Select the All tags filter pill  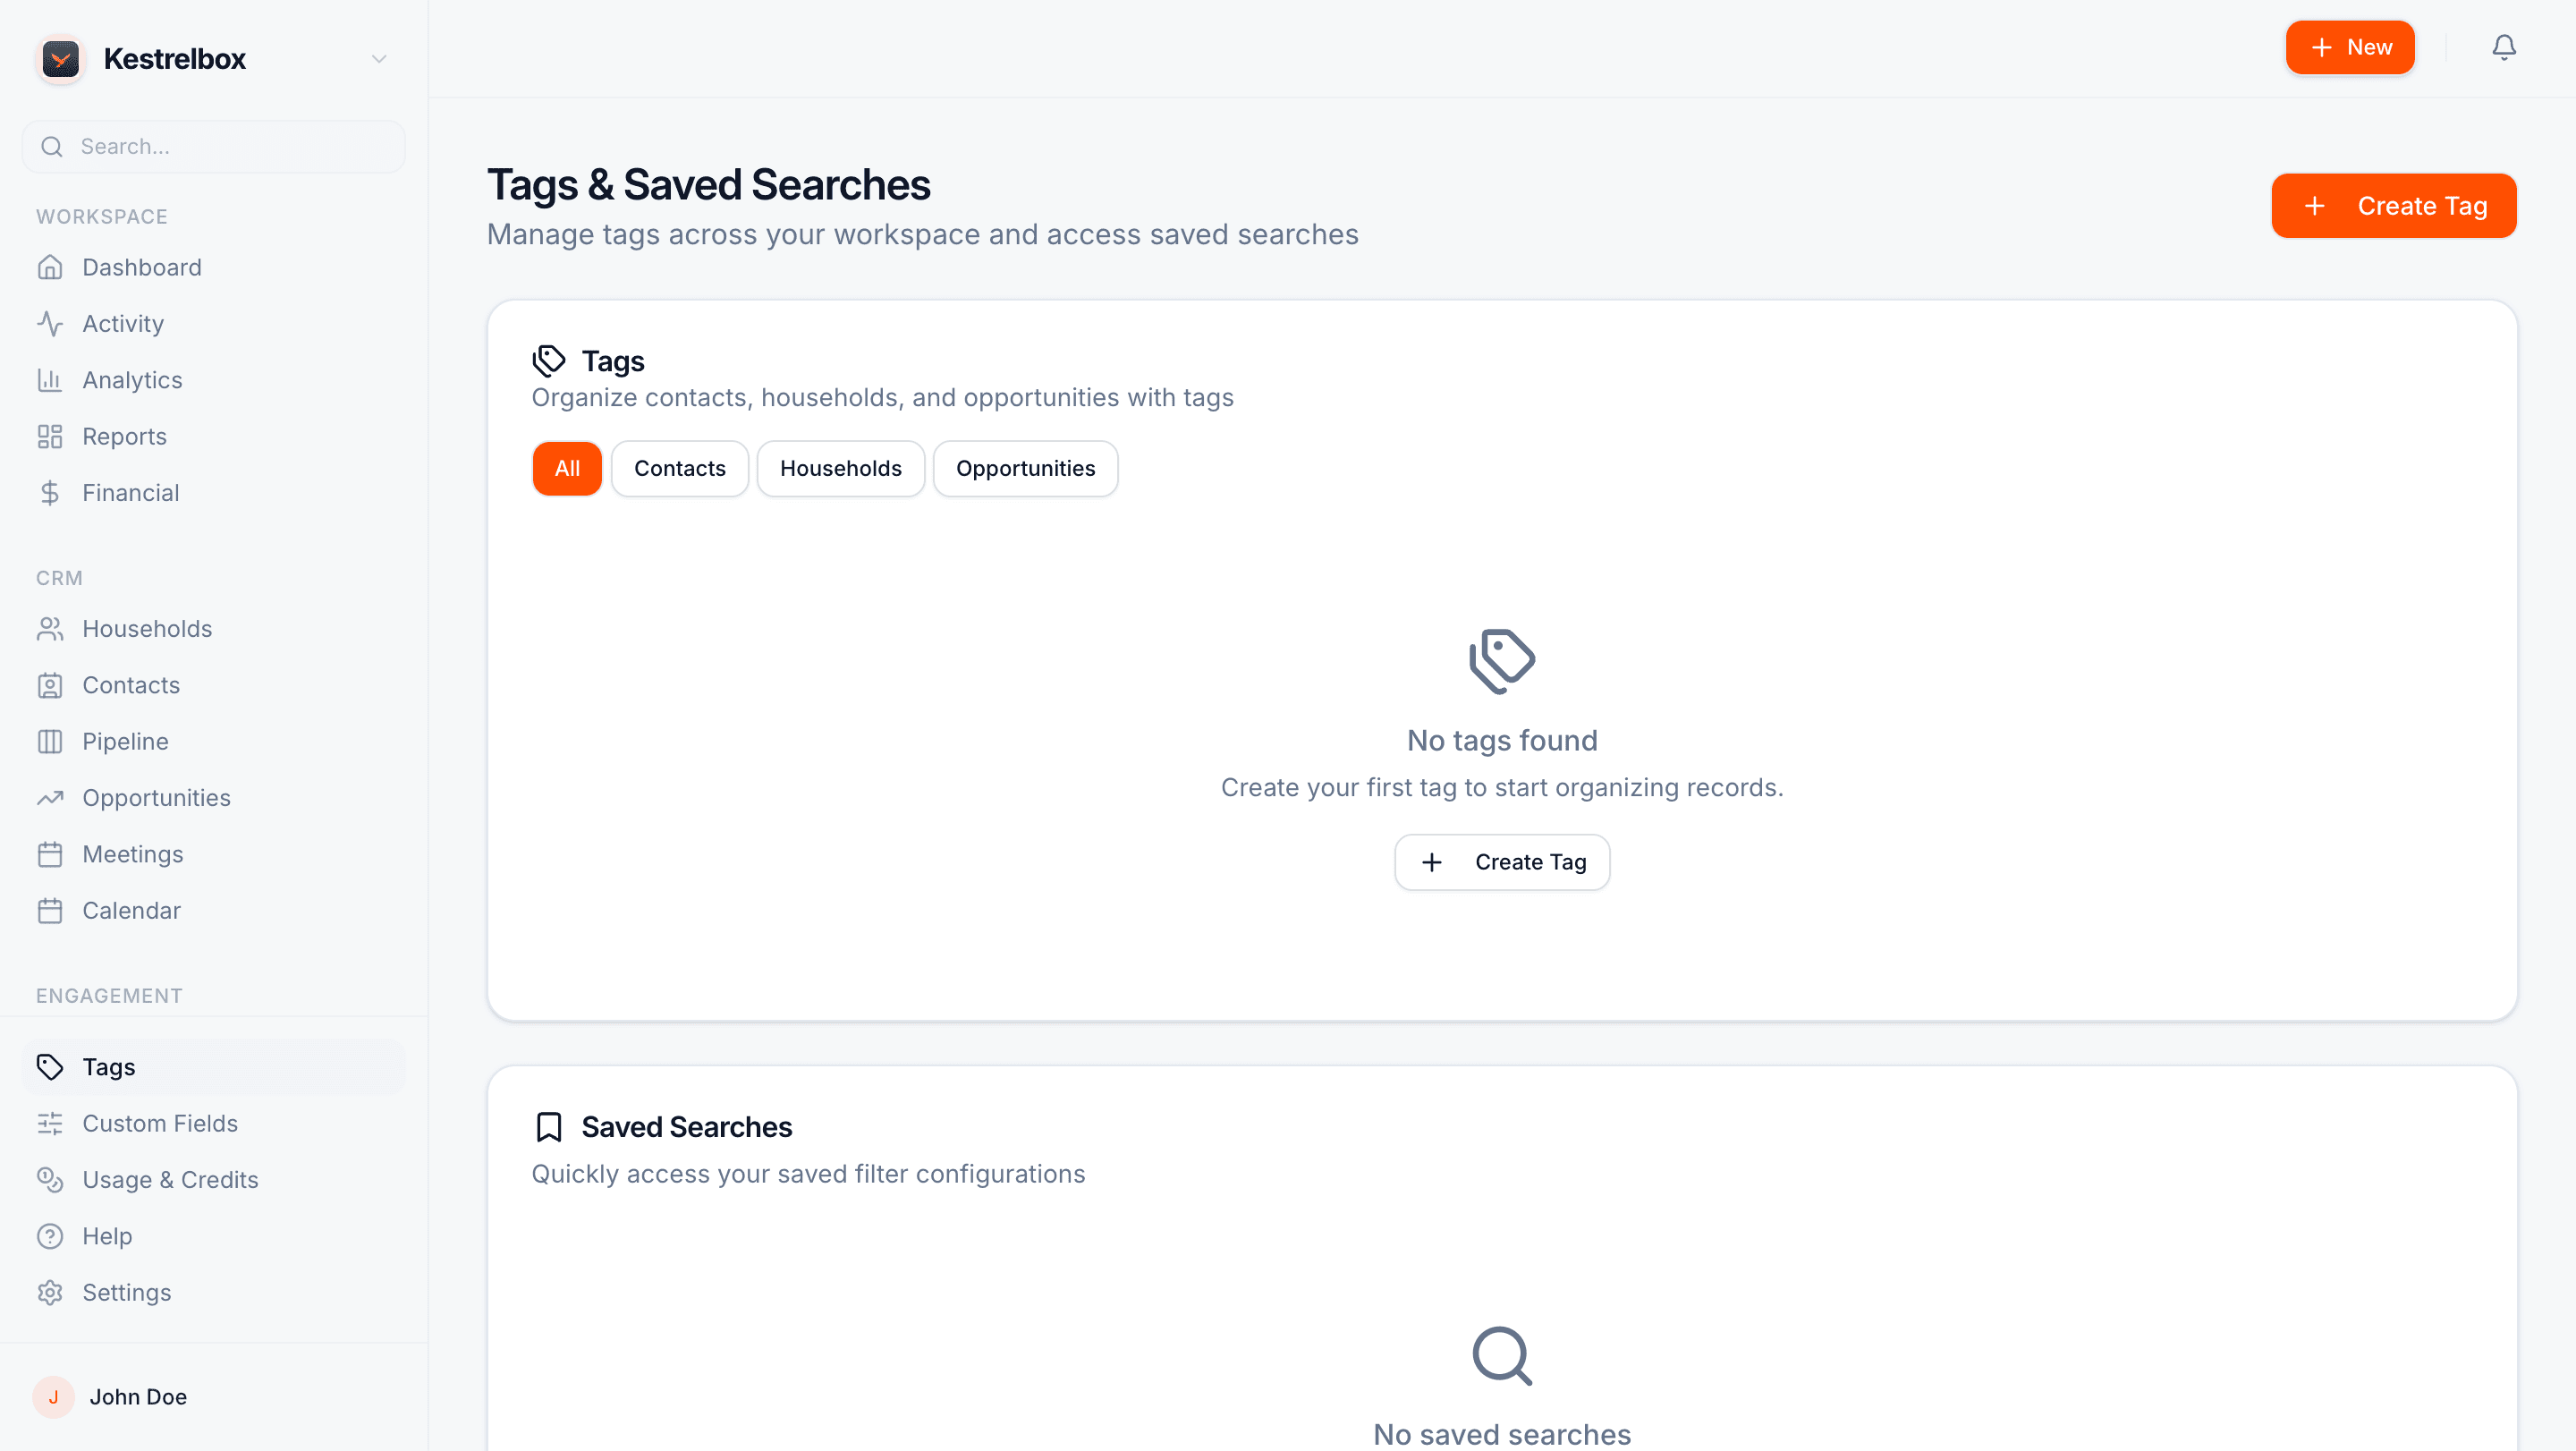click(x=567, y=468)
